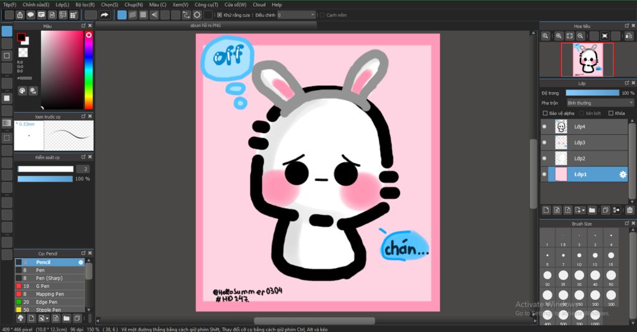
Task: Open the Chỉnh sửa(E) menu
Action: coord(35,5)
